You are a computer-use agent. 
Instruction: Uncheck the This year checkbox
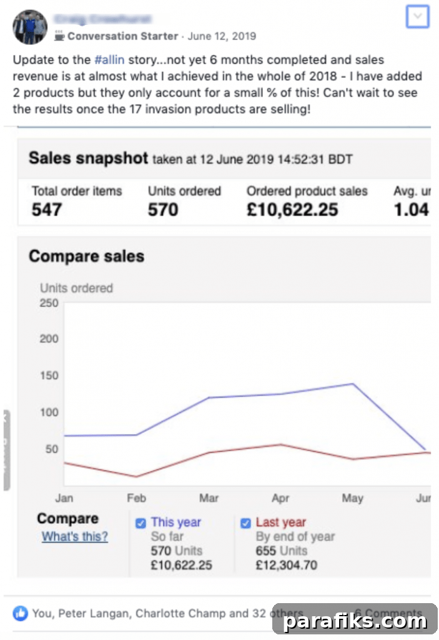(141, 523)
